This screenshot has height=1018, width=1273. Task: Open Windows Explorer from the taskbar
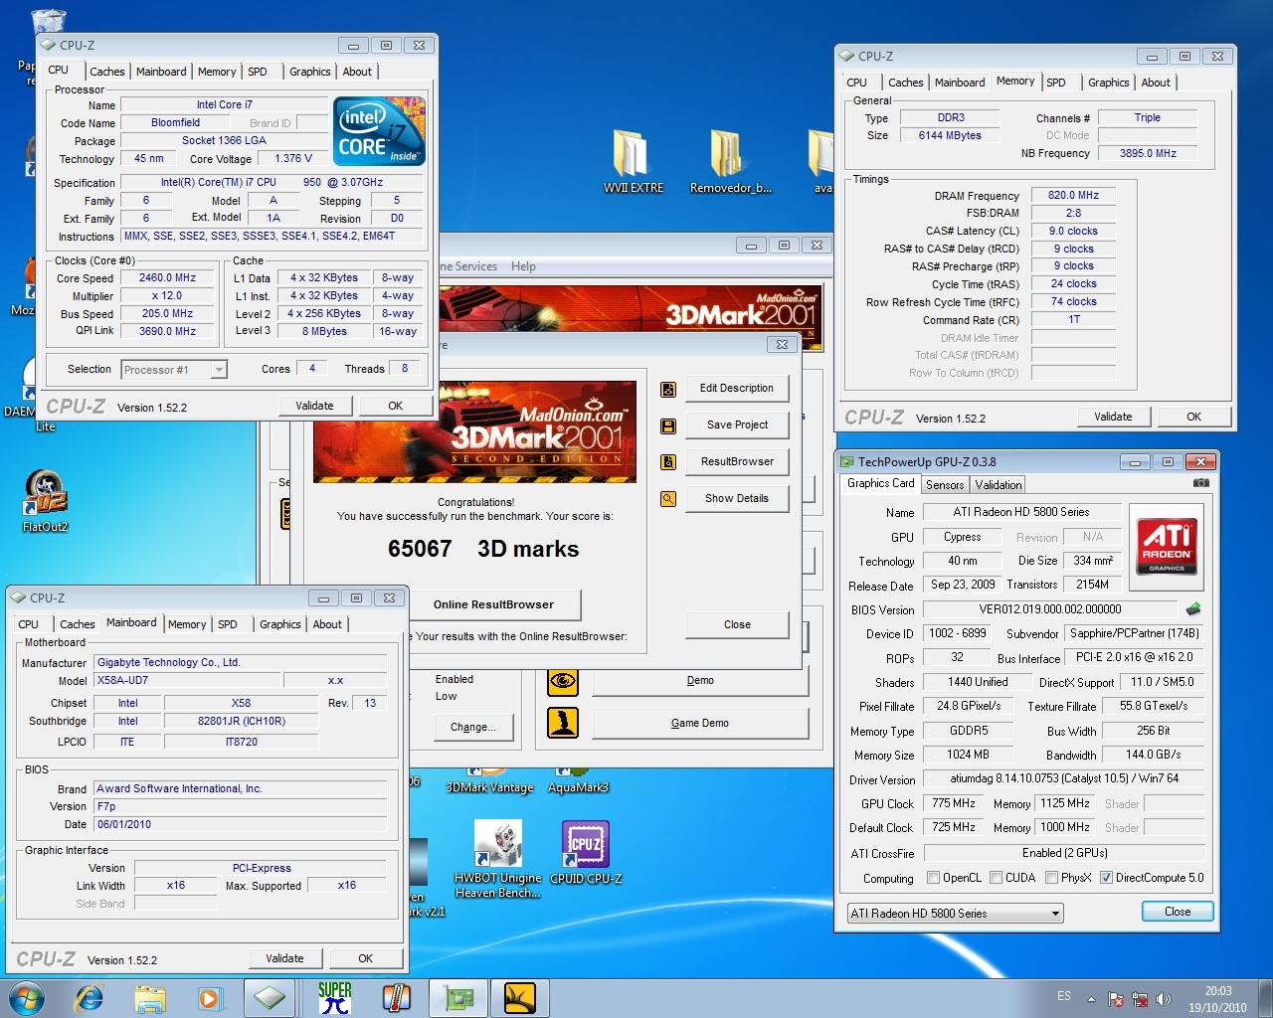(149, 998)
